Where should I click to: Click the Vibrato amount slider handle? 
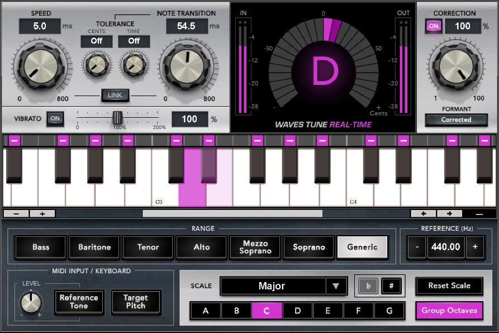click(117, 118)
